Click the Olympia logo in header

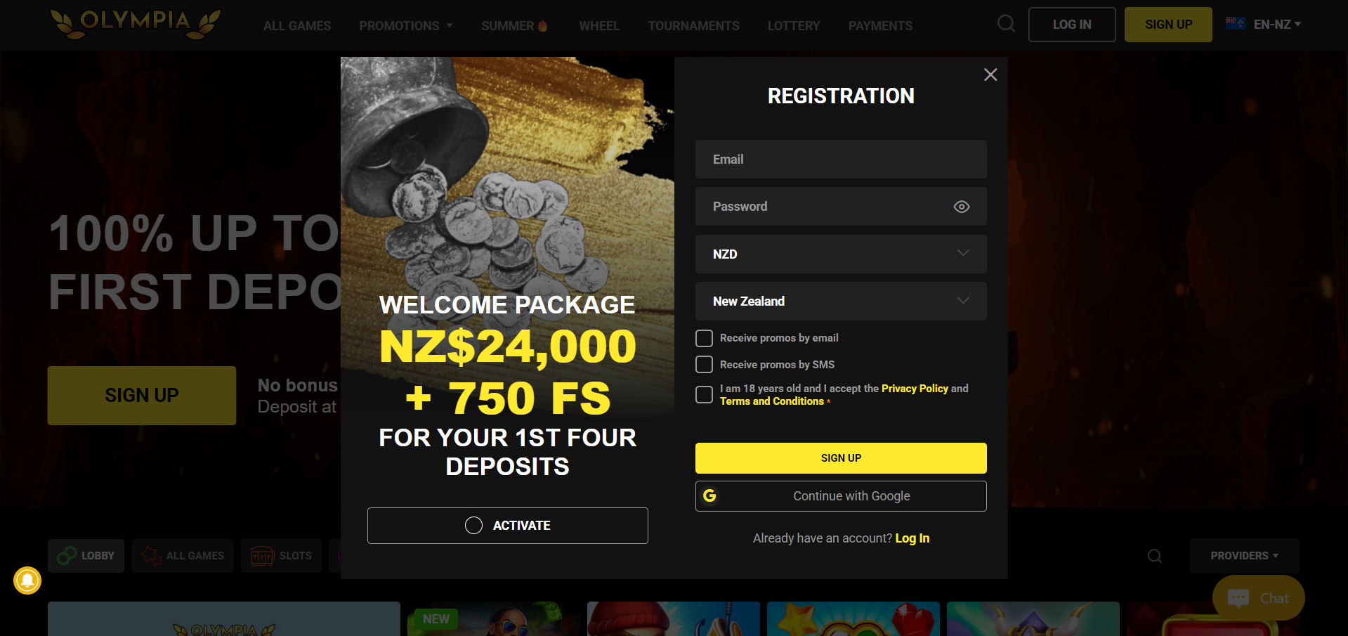click(136, 23)
